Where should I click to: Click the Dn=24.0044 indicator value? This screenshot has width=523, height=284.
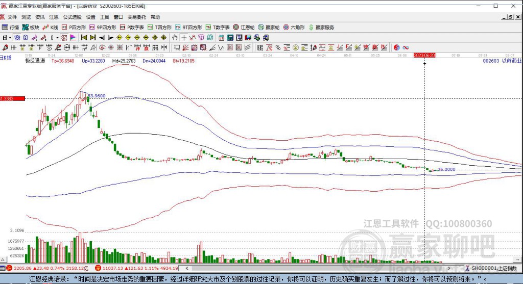coord(154,61)
